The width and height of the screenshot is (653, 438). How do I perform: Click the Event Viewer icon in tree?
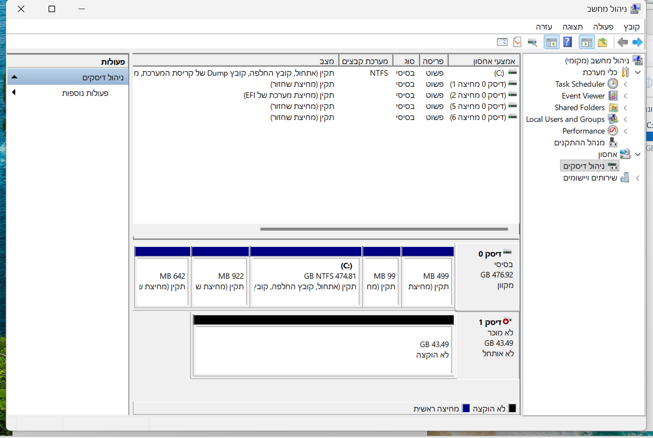(613, 95)
